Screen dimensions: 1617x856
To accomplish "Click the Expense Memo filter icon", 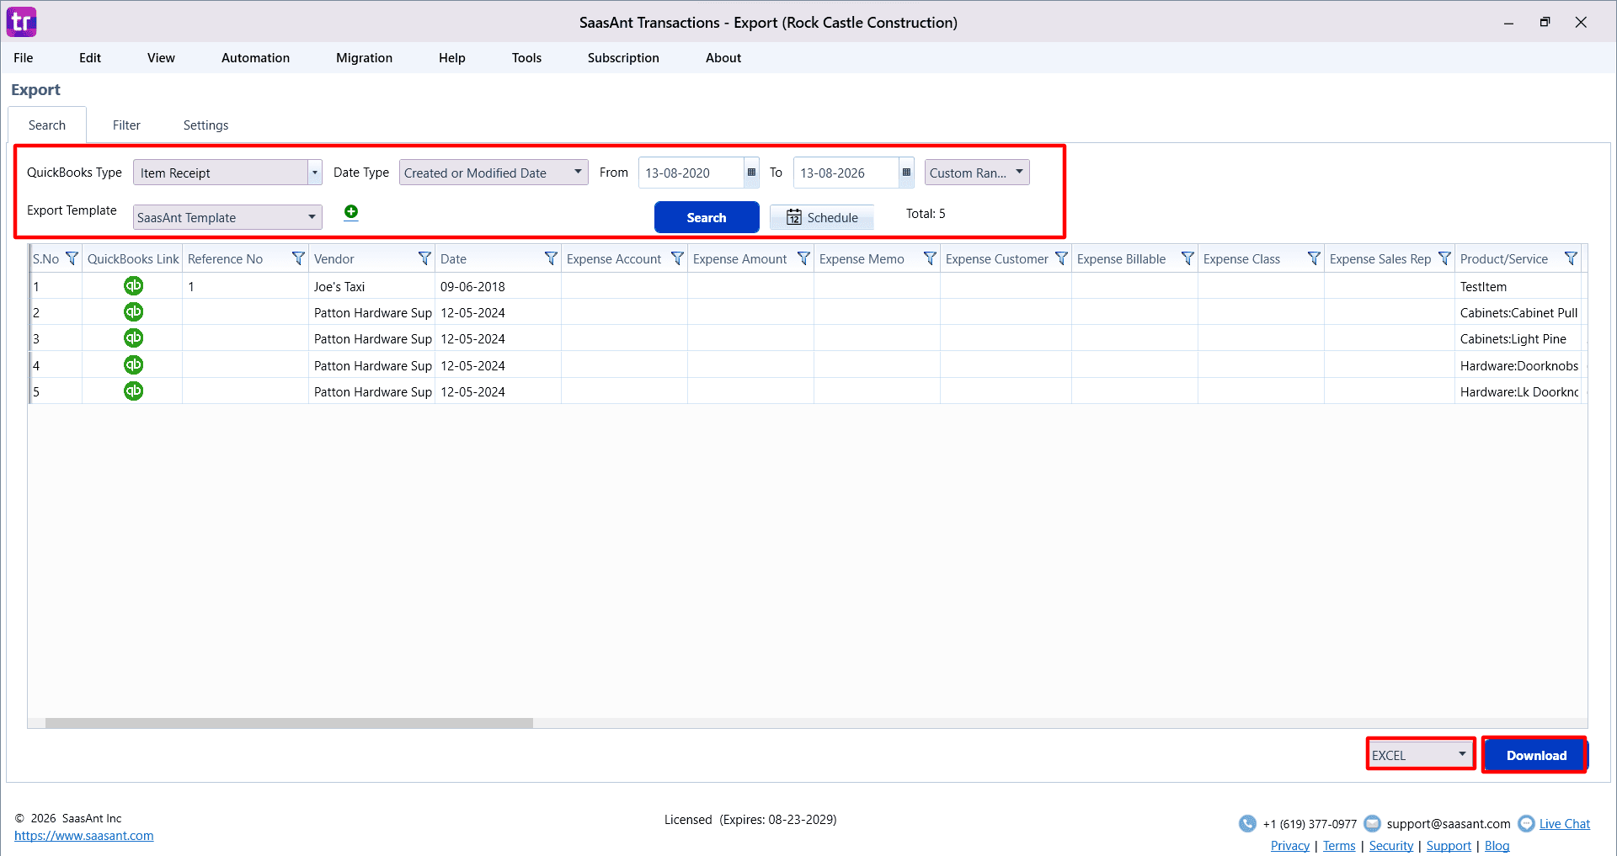I will pyautogui.click(x=930, y=258).
